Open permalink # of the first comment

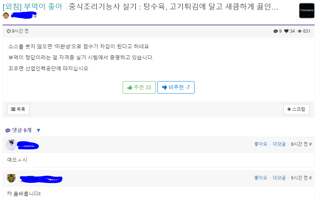tap(311, 144)
